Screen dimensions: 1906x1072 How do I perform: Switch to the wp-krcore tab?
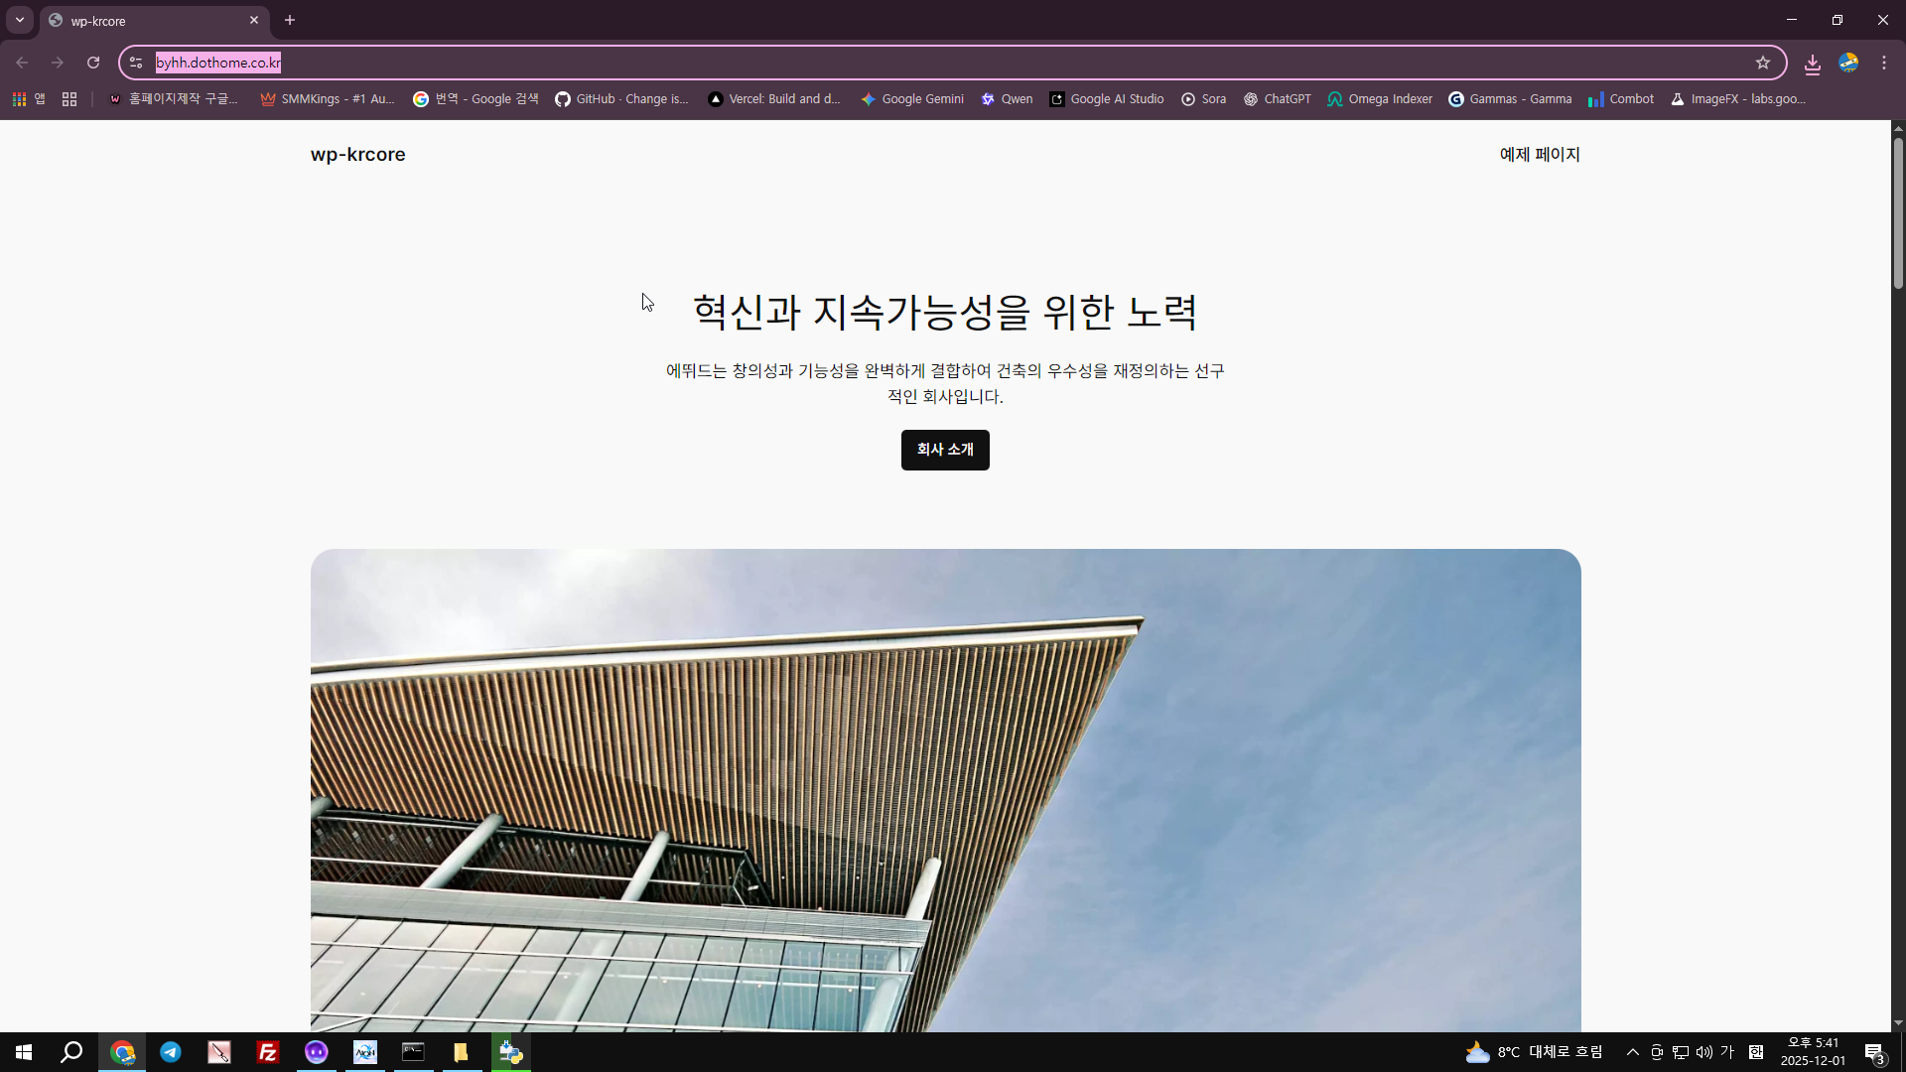click(139, 20)
